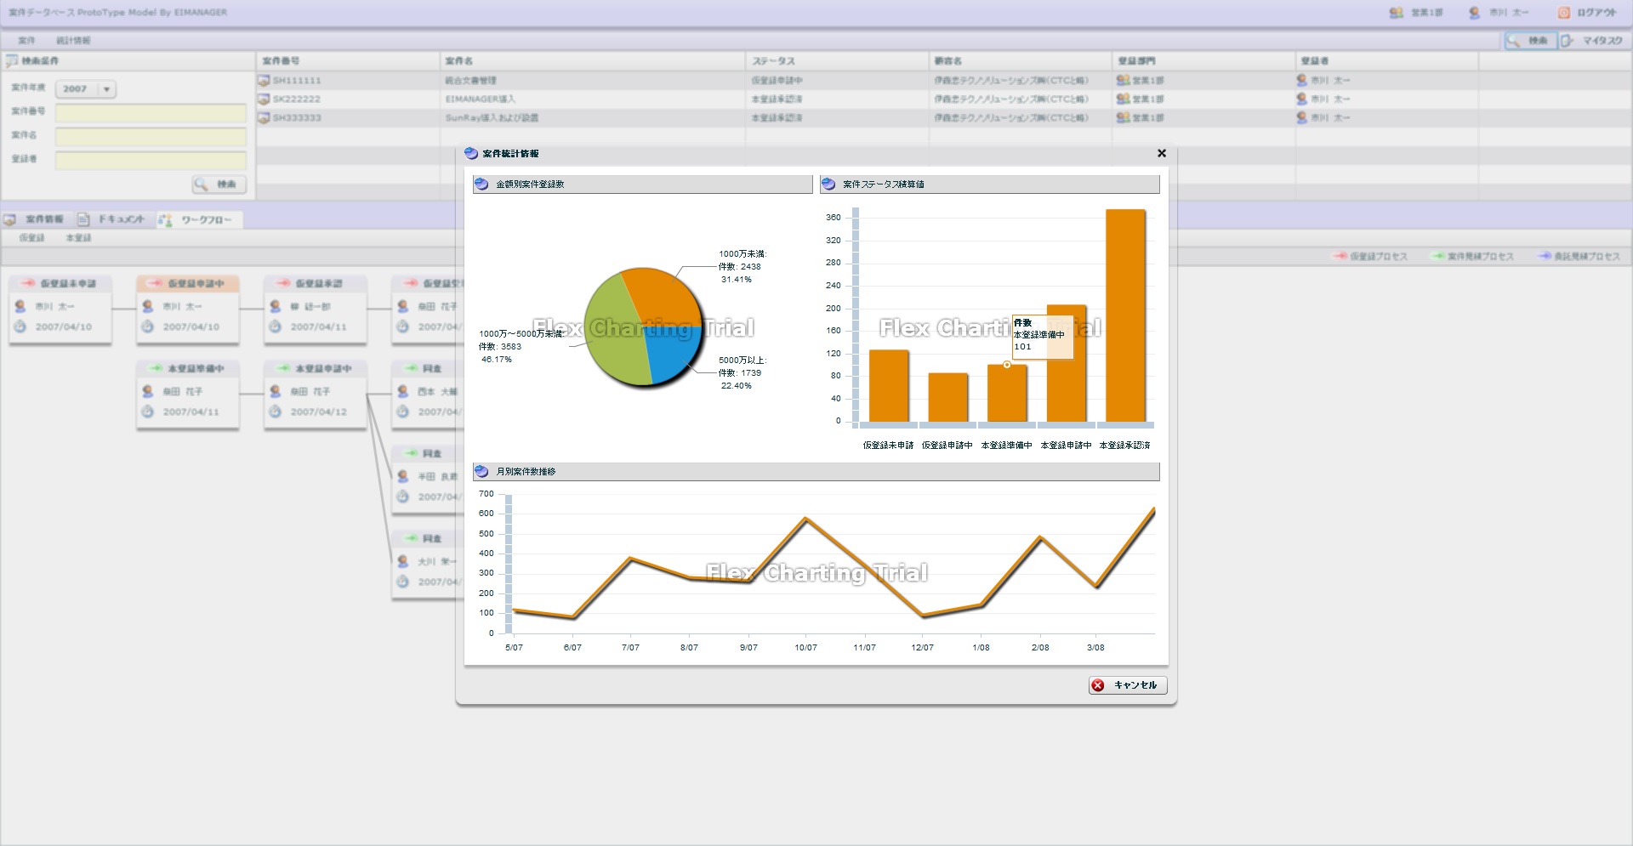Click the 案件見積プロセス legend item
Viewport: 1633px width, 846px height.
tap(1472, 256)
